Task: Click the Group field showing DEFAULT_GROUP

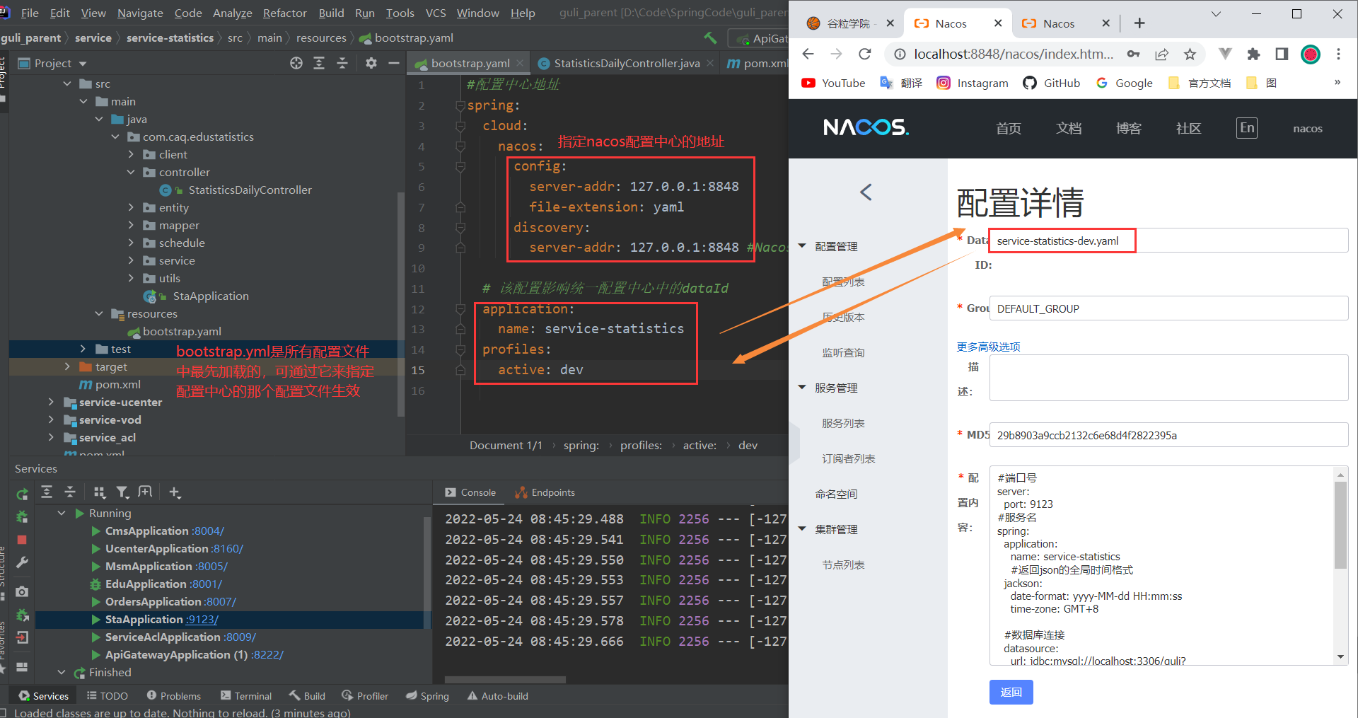Action: click(1168, 308)
